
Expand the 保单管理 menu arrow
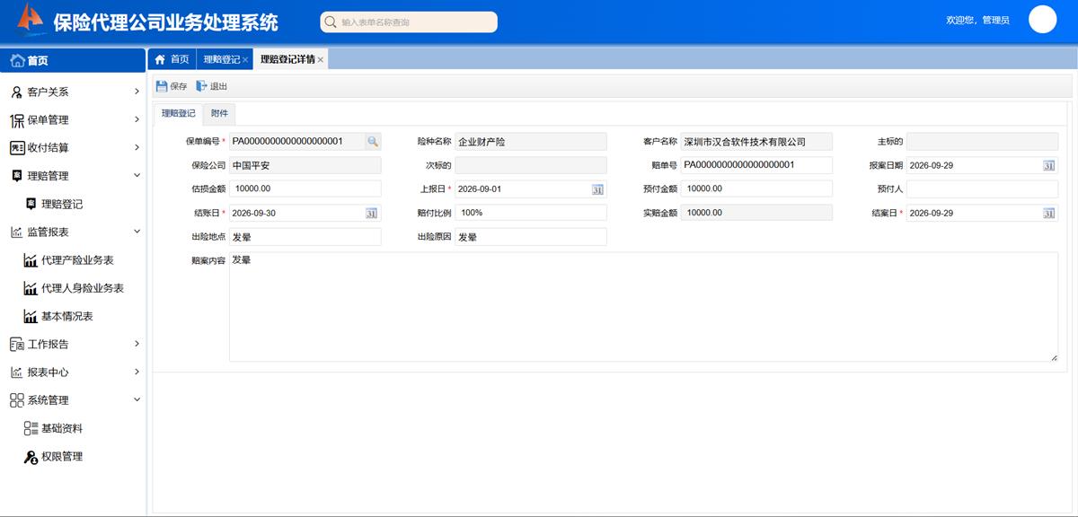point(137,119)
